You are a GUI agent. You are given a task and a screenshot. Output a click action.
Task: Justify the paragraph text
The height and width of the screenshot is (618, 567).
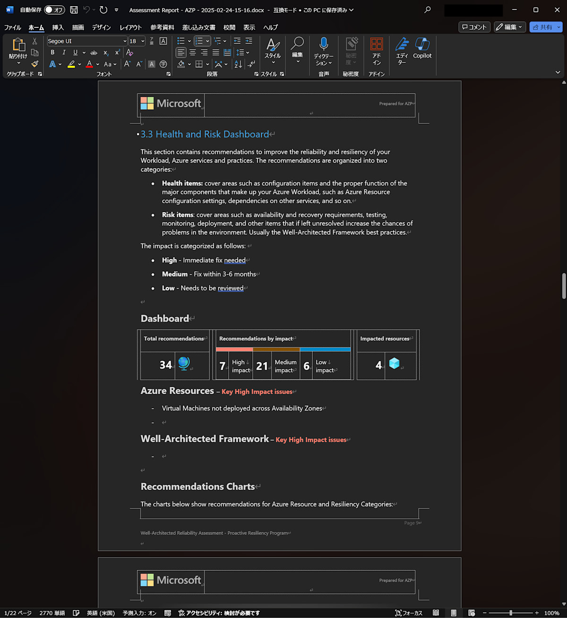215,52
